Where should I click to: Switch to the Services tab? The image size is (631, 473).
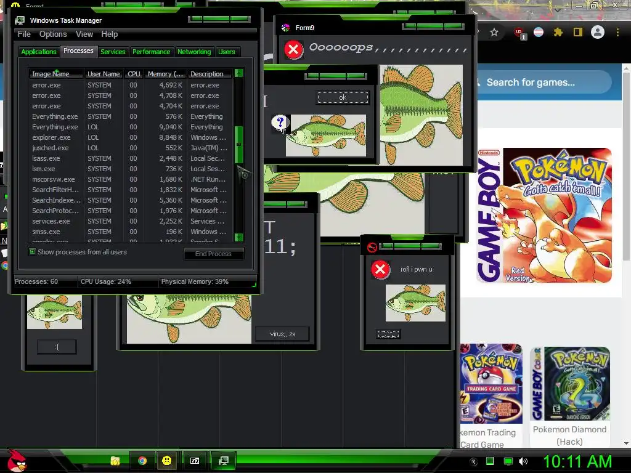click(113, 52)
